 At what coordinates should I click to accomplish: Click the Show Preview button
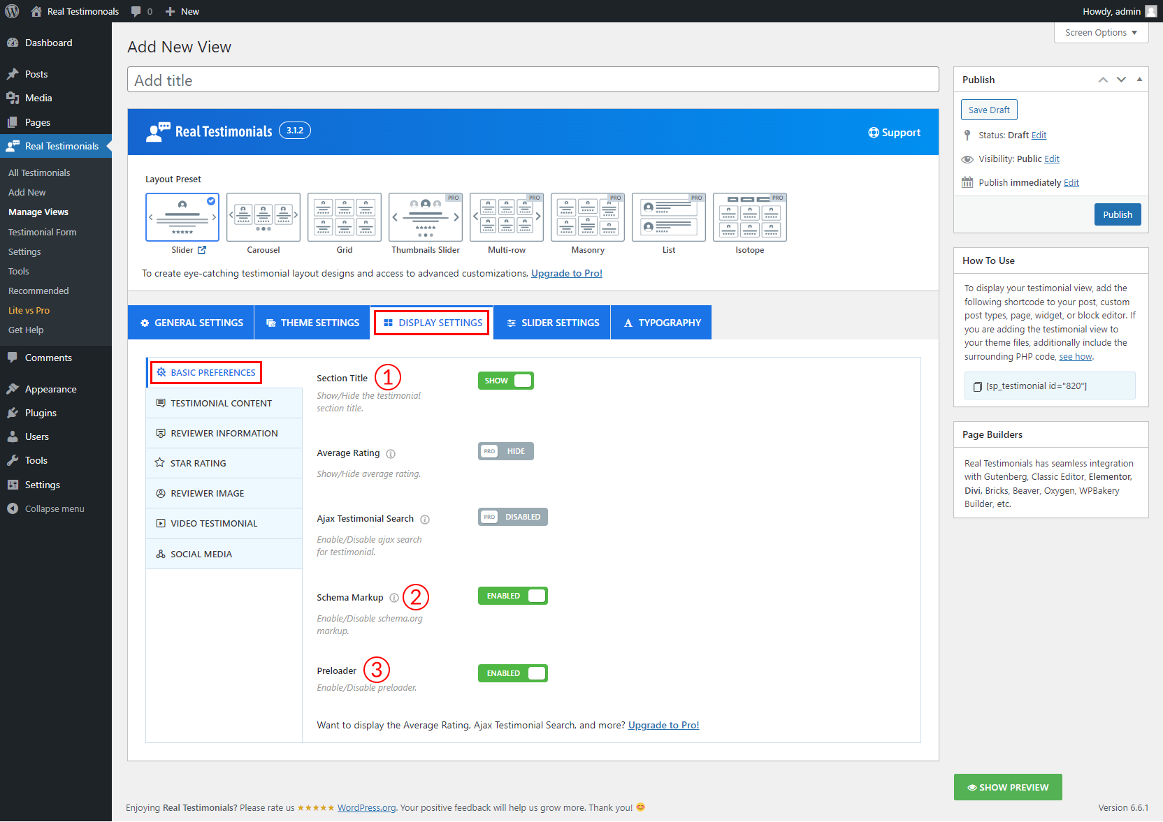tap(1008, 787)
